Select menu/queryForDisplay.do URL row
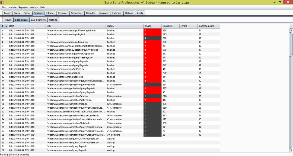This screenshot has height=156, width=293. click(x=70, y=54)
